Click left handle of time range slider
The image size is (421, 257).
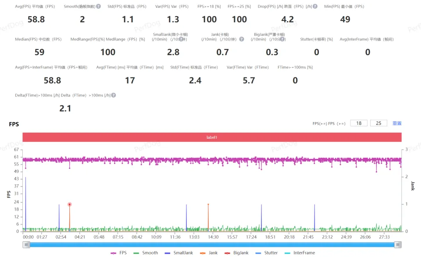coord(27,245)
